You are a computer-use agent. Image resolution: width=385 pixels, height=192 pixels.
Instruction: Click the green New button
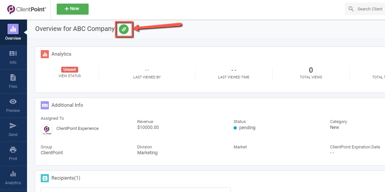pos(73,9)
